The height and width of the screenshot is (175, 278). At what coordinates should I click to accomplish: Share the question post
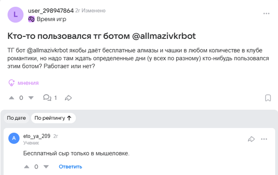pos(68,98)
